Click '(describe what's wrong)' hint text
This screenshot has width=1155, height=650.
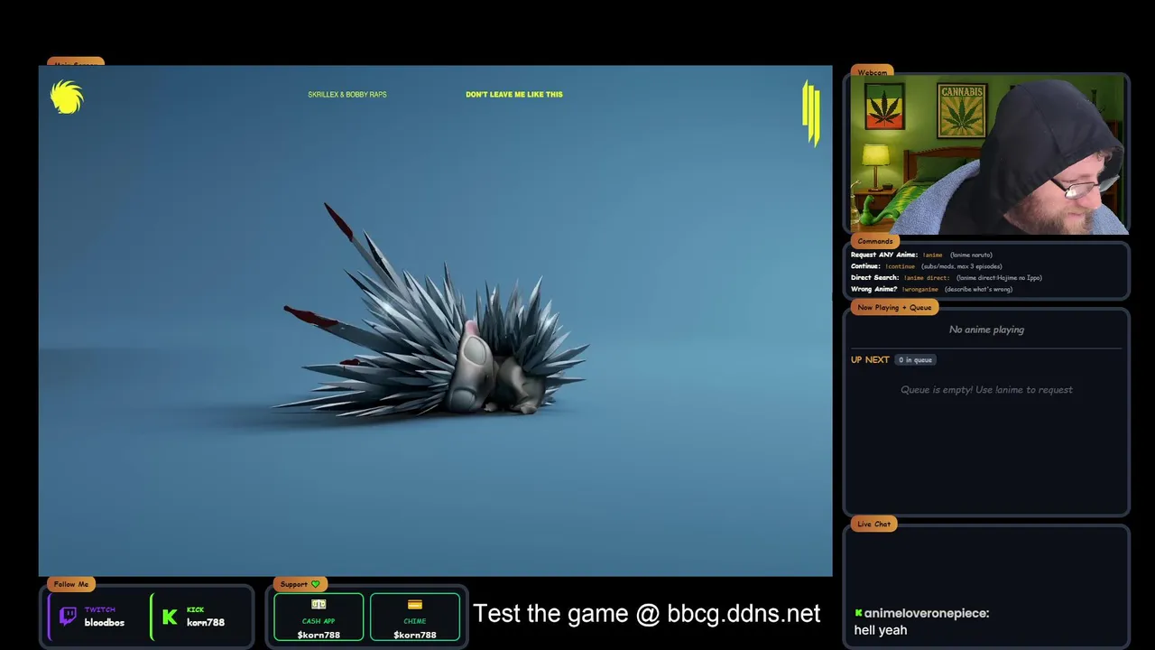point(979,290)
